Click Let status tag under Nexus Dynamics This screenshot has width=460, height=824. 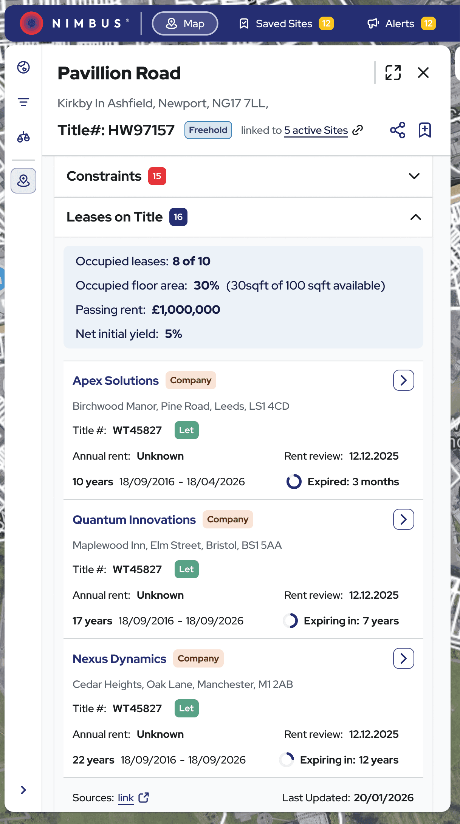(187, 708)
